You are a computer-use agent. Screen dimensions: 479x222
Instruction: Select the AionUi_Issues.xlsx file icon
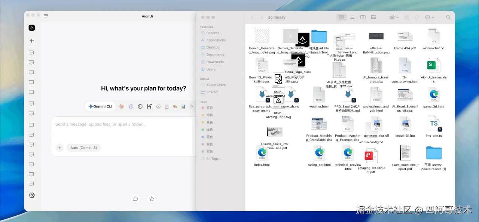coord(434,66)
